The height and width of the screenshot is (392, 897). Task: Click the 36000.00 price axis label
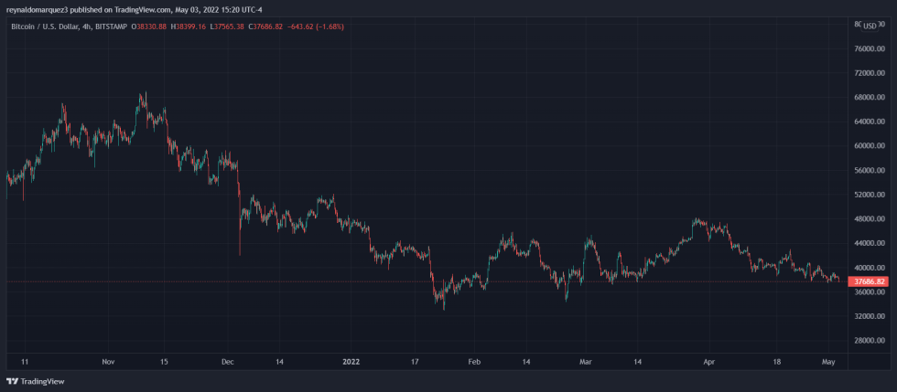tap(869, 292)
